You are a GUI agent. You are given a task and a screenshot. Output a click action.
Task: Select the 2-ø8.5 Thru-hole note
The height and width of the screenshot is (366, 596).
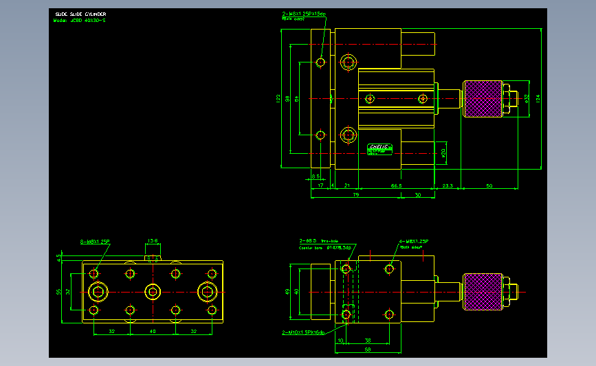318,241
